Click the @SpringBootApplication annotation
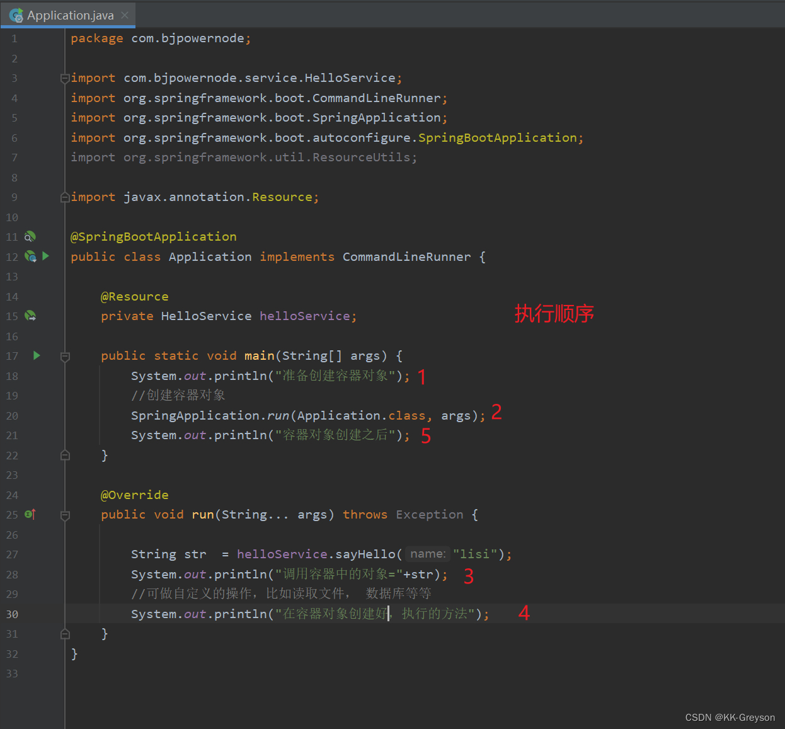 [x=154, y=237]
